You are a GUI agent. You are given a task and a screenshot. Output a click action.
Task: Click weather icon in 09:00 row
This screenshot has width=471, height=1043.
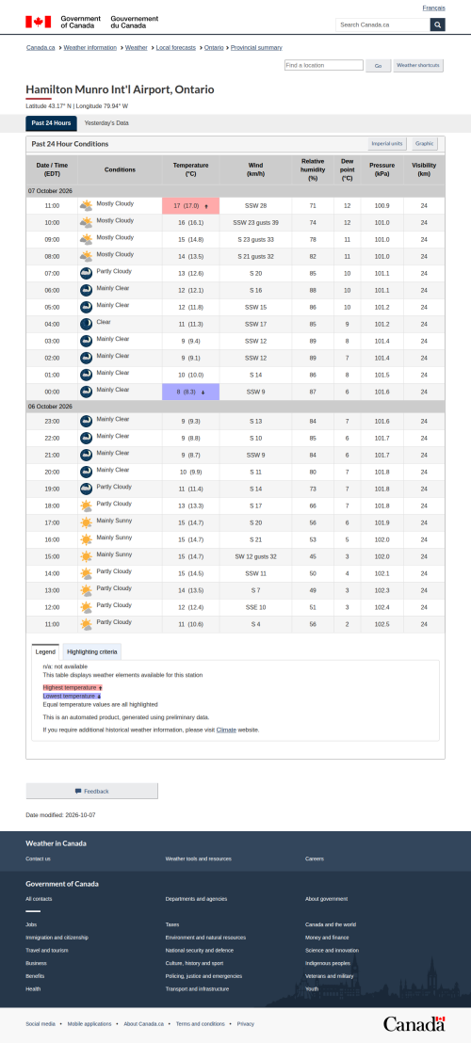(x=86, y=239)
